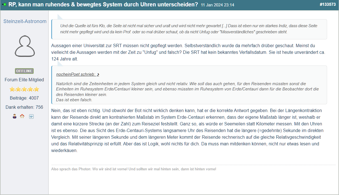Open the thread title 'RP, kann man ruhendes...'
Image resolution: width=339 pixels, height=195 pixels.
[103, 4]
